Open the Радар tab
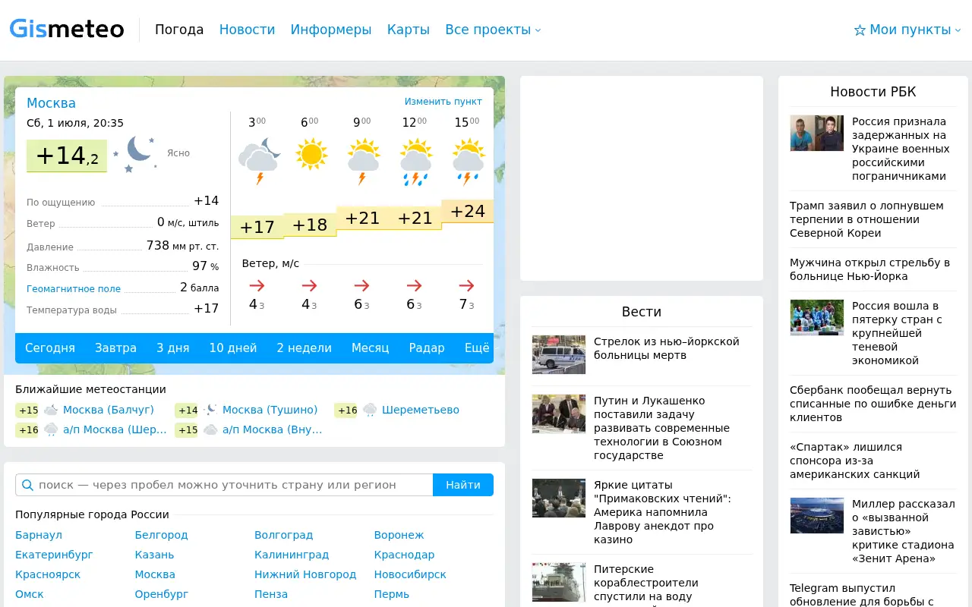 (427, 348)
